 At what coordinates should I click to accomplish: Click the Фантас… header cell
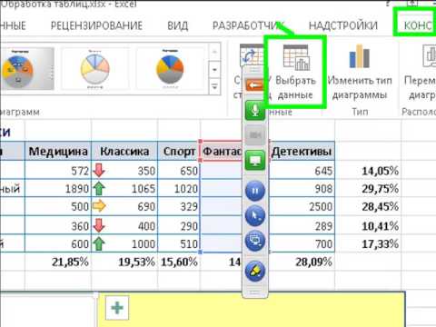222,151
